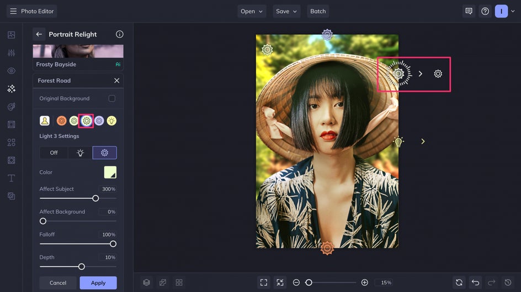The width and height of the screenshot is (521, 292).
Task: Show Portrait Relight info
Action: pyautogui.click(x=120, y=34)
